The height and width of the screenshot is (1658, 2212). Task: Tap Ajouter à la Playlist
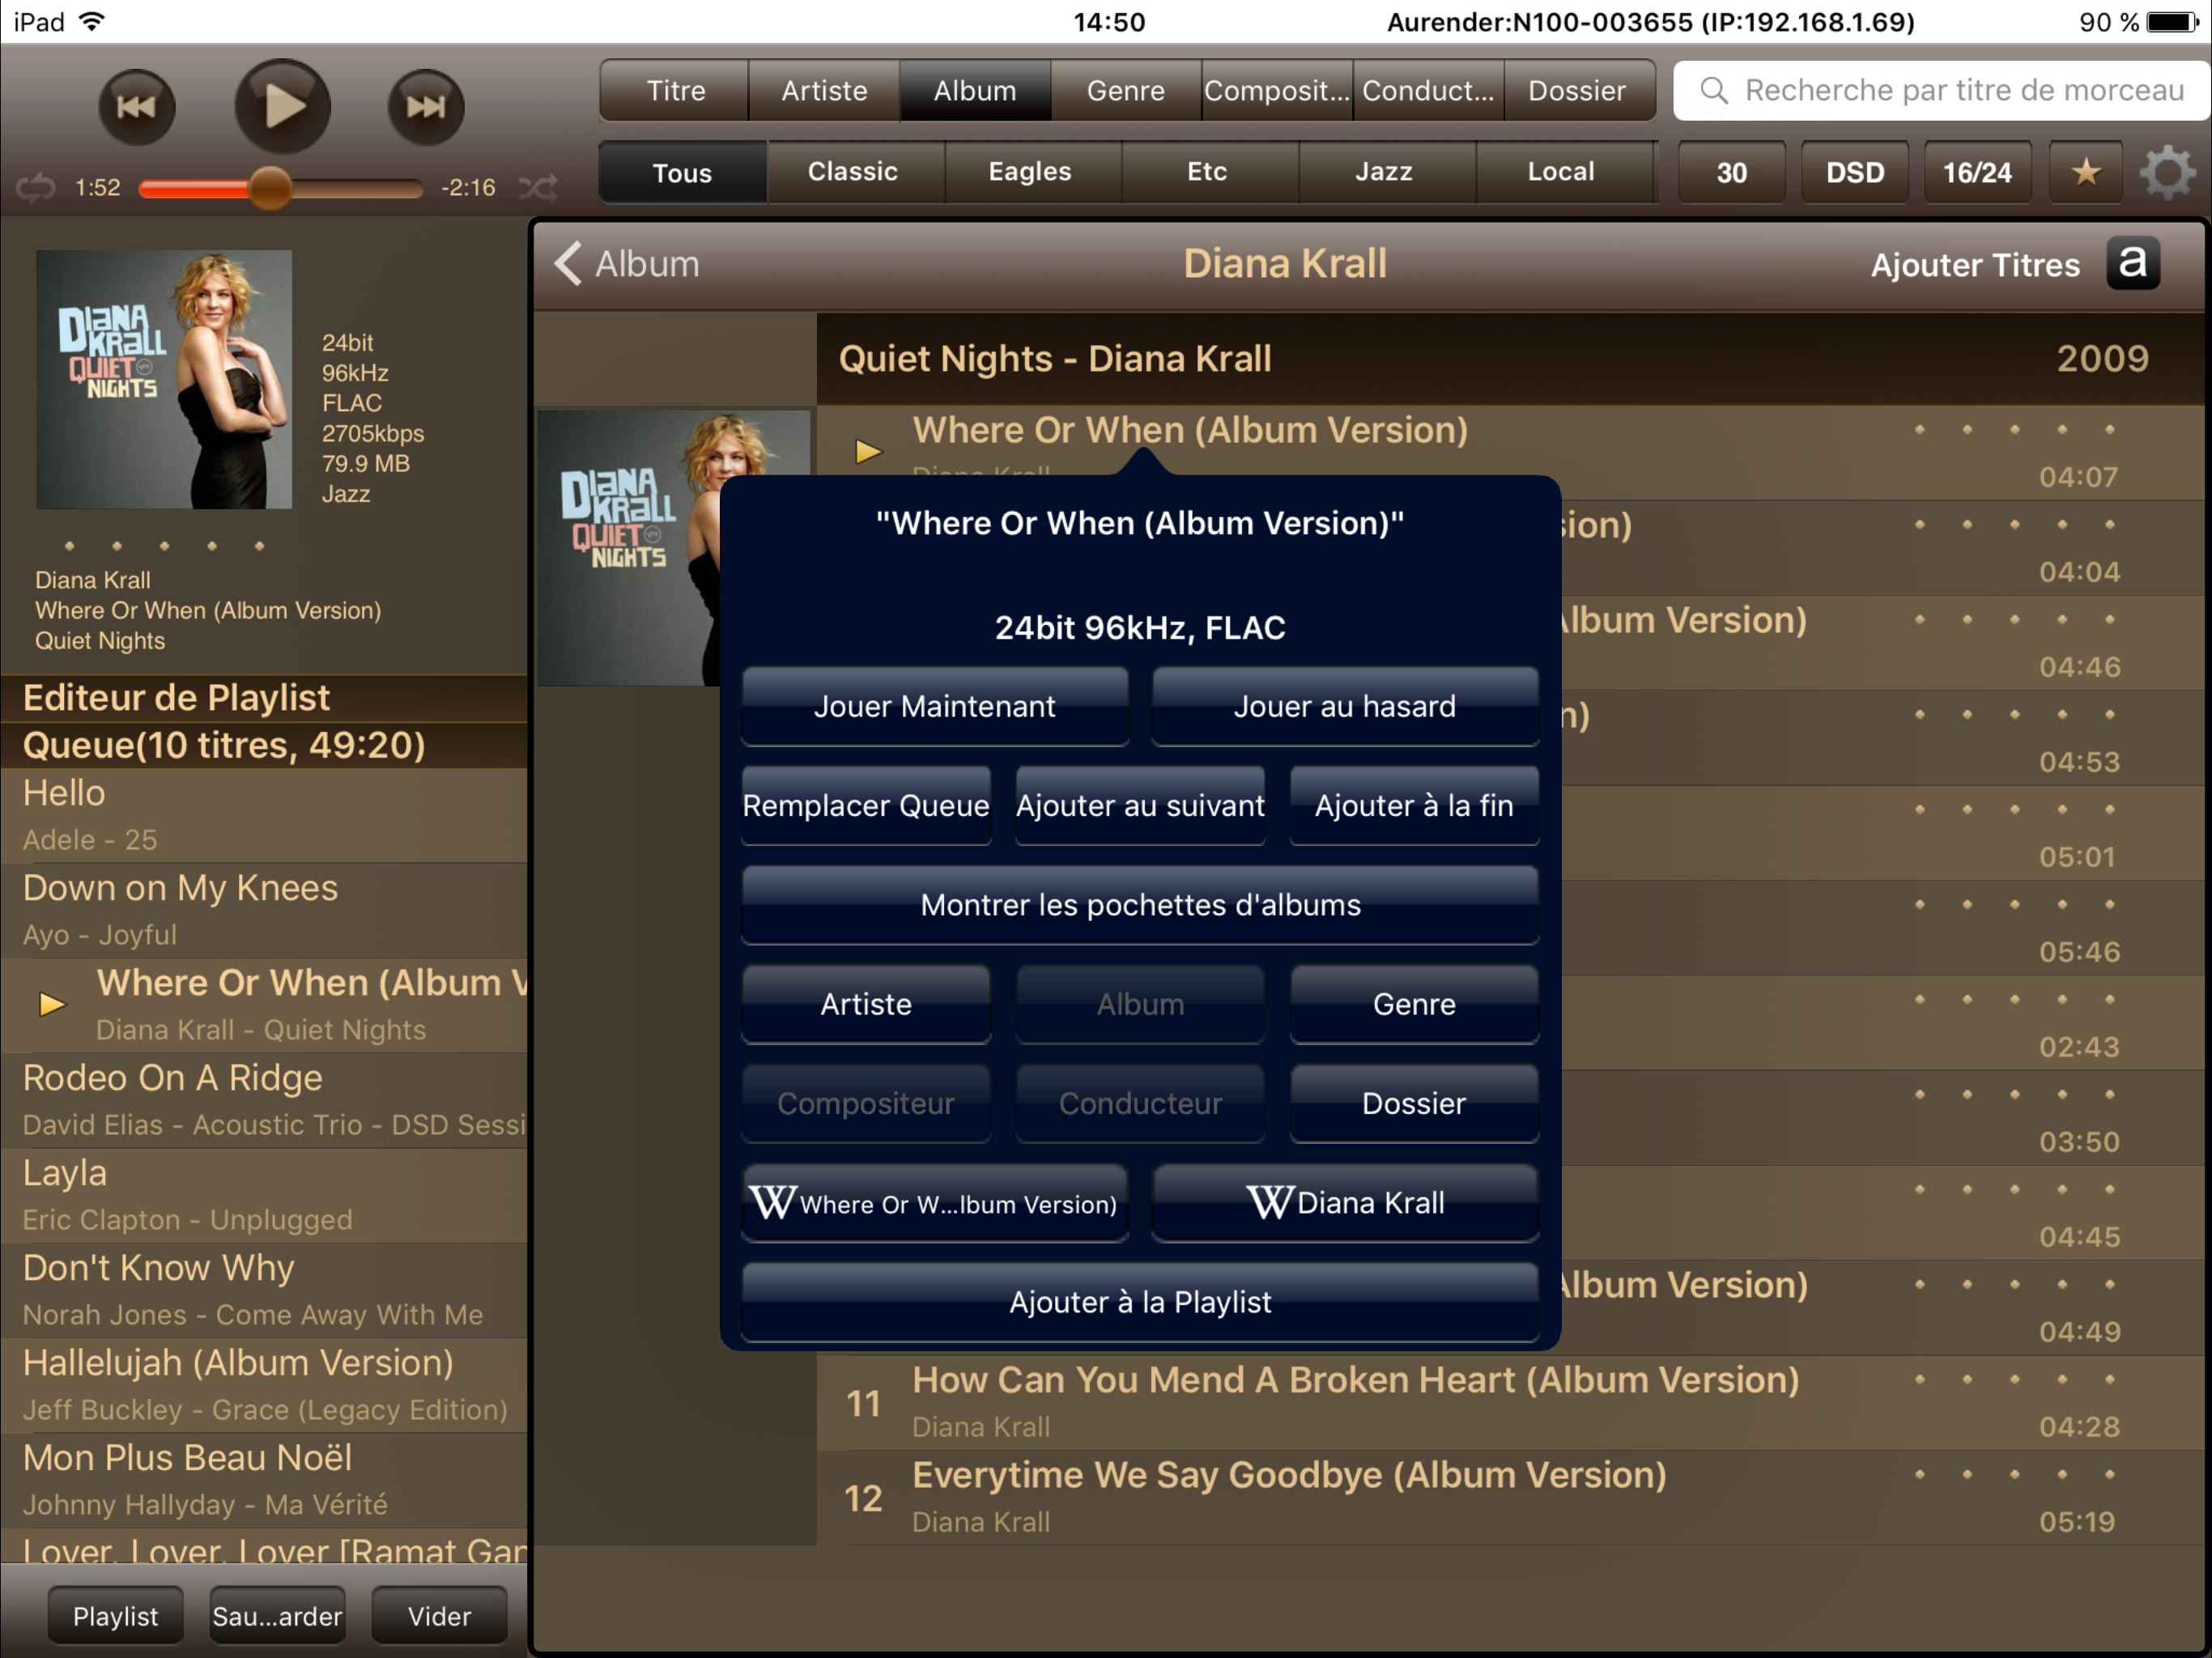[1140, 1301]
